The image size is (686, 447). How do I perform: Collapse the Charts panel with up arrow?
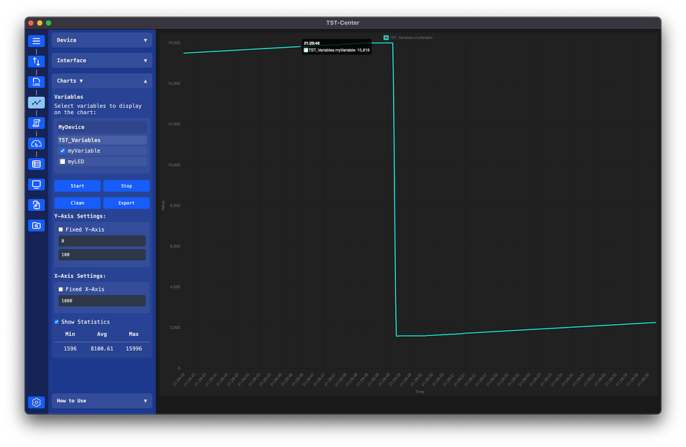click(145, 81)
